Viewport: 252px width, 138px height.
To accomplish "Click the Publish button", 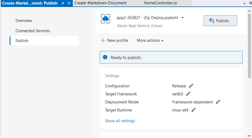I will click(220, 21).
